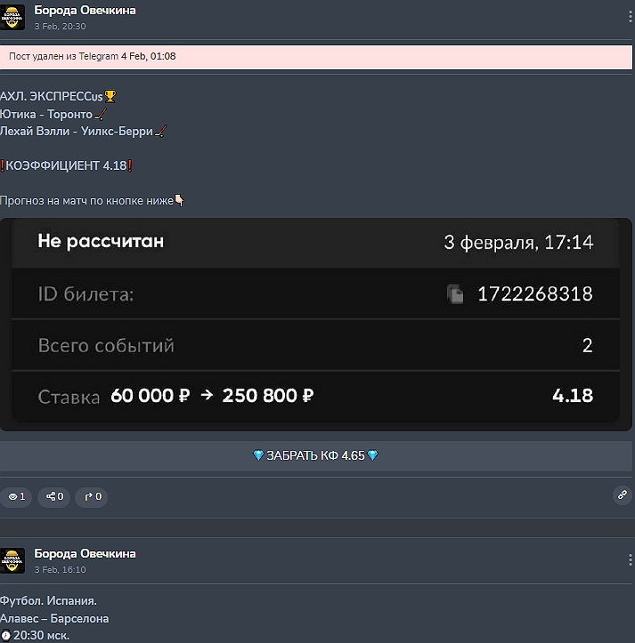Viewport: 635px width, 643px height.
Task: Click the hockey stick emoji after Торонто
Action: (x=101, y=114)
